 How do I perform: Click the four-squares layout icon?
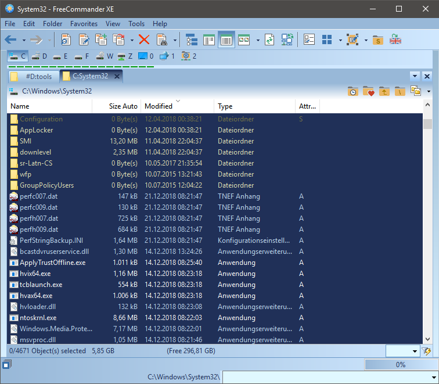point(327,40)
